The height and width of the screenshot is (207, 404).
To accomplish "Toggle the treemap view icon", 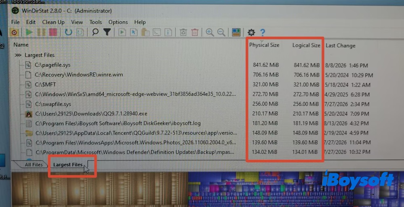I will tap(236, 32).
